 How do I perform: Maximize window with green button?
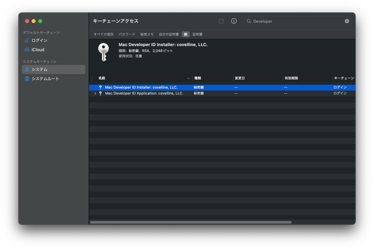coord(40,21)
